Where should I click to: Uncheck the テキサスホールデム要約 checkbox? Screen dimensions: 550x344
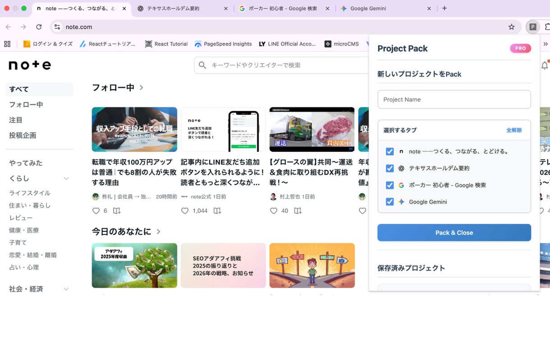tap(390, 168)
